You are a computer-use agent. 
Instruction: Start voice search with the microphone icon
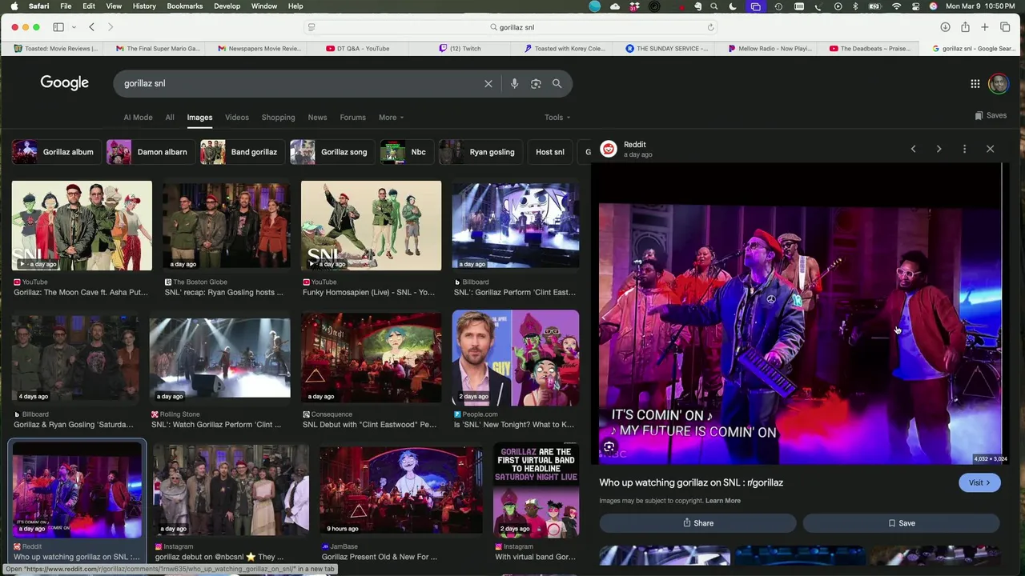[x=514, y=83]
